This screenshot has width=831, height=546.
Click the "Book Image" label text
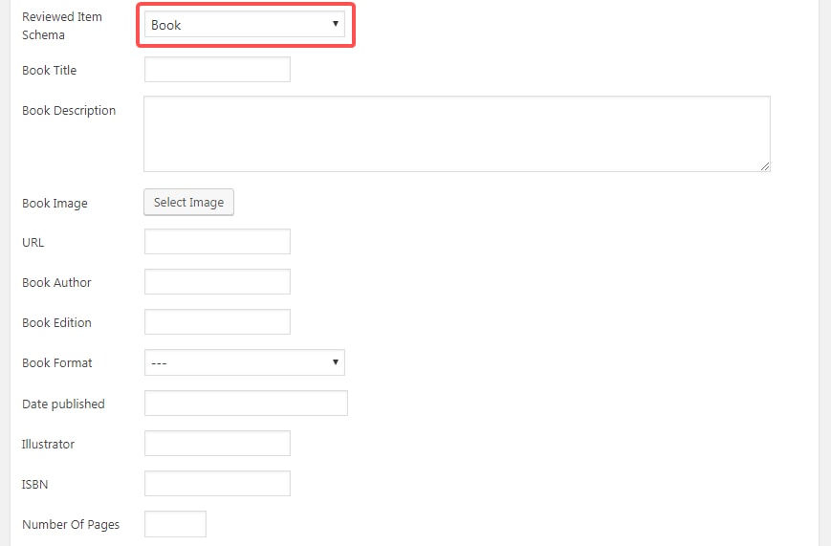(x=55, y=203)
